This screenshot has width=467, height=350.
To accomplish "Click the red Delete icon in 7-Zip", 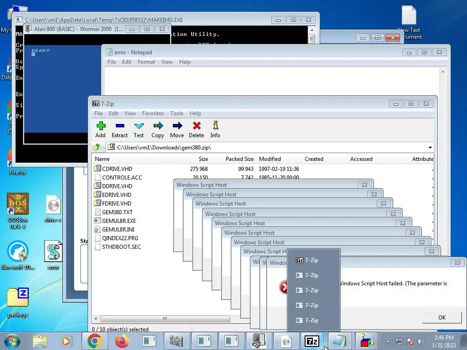I will 196,129.
